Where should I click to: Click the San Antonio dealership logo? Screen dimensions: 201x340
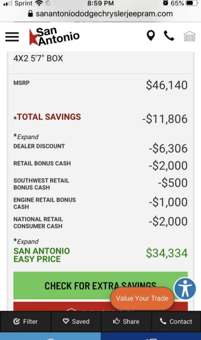54,36
